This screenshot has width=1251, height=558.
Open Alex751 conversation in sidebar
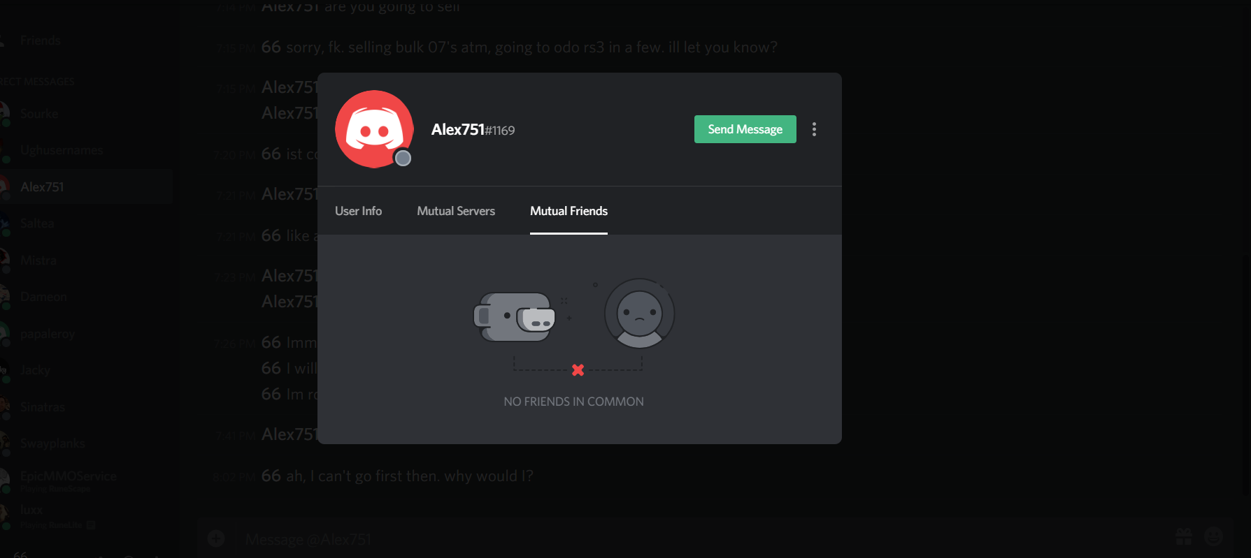[86, 186]
